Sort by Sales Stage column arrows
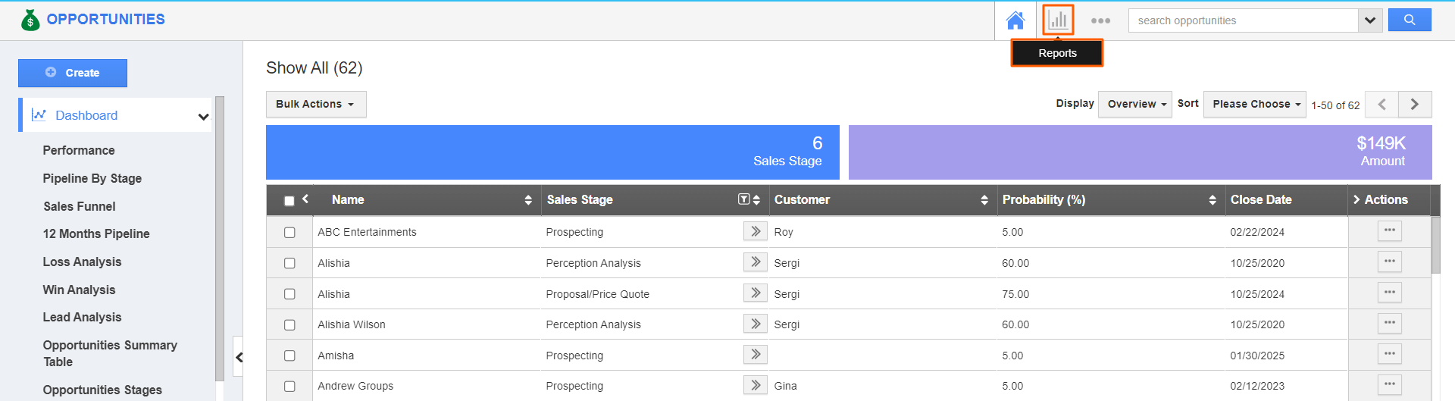The width and height of the screenshot is (1455, 401). click(756, 200)
